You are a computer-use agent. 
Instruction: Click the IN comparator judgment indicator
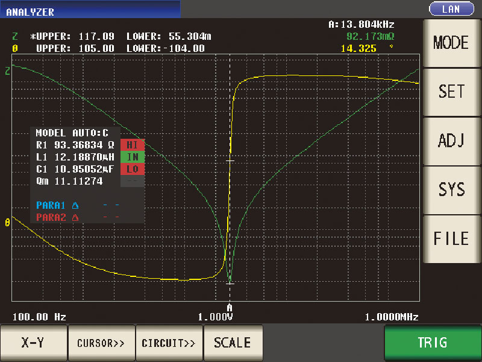click(x=132, y=157)
